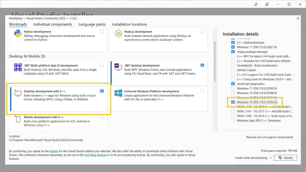Check the GitHub Copilot component
This screenshot has height=172, width=306.
pyautogui.click(x=233, y=70)
